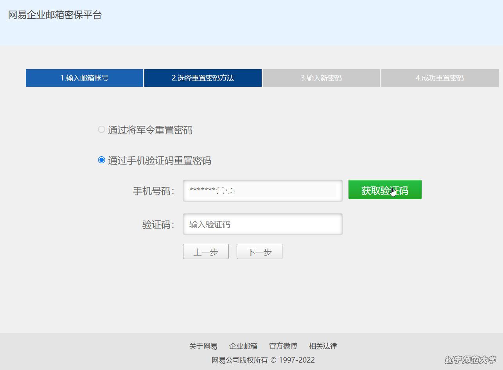Click the 手机号码 label text
Screen dimensions: 503x370
click(154, 191)
